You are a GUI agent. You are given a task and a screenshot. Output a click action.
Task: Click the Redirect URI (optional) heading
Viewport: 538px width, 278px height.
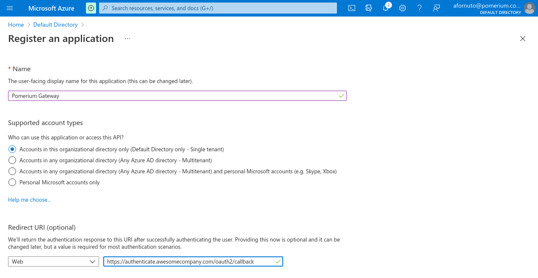(x=42, y=228)
